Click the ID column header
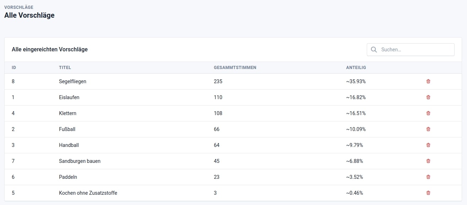This screenshot has height=205, width=467. click(x=14, y=68)
